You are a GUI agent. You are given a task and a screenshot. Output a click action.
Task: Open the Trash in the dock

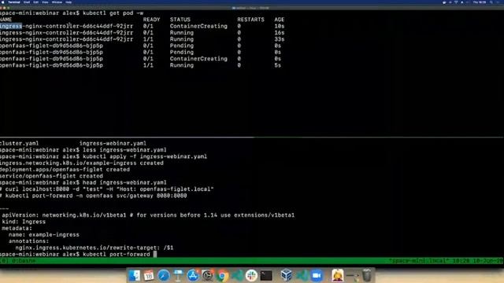pyautogui.click(x=367, y=275)
